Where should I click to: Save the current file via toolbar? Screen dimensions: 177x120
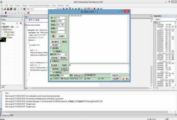tap(8, 9)
